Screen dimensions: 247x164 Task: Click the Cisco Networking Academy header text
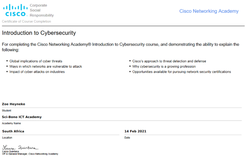(209, 11)
